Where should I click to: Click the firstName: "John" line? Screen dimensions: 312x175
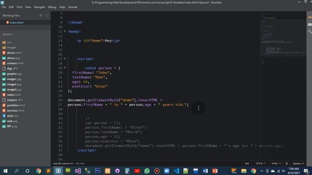click(92, 72)
